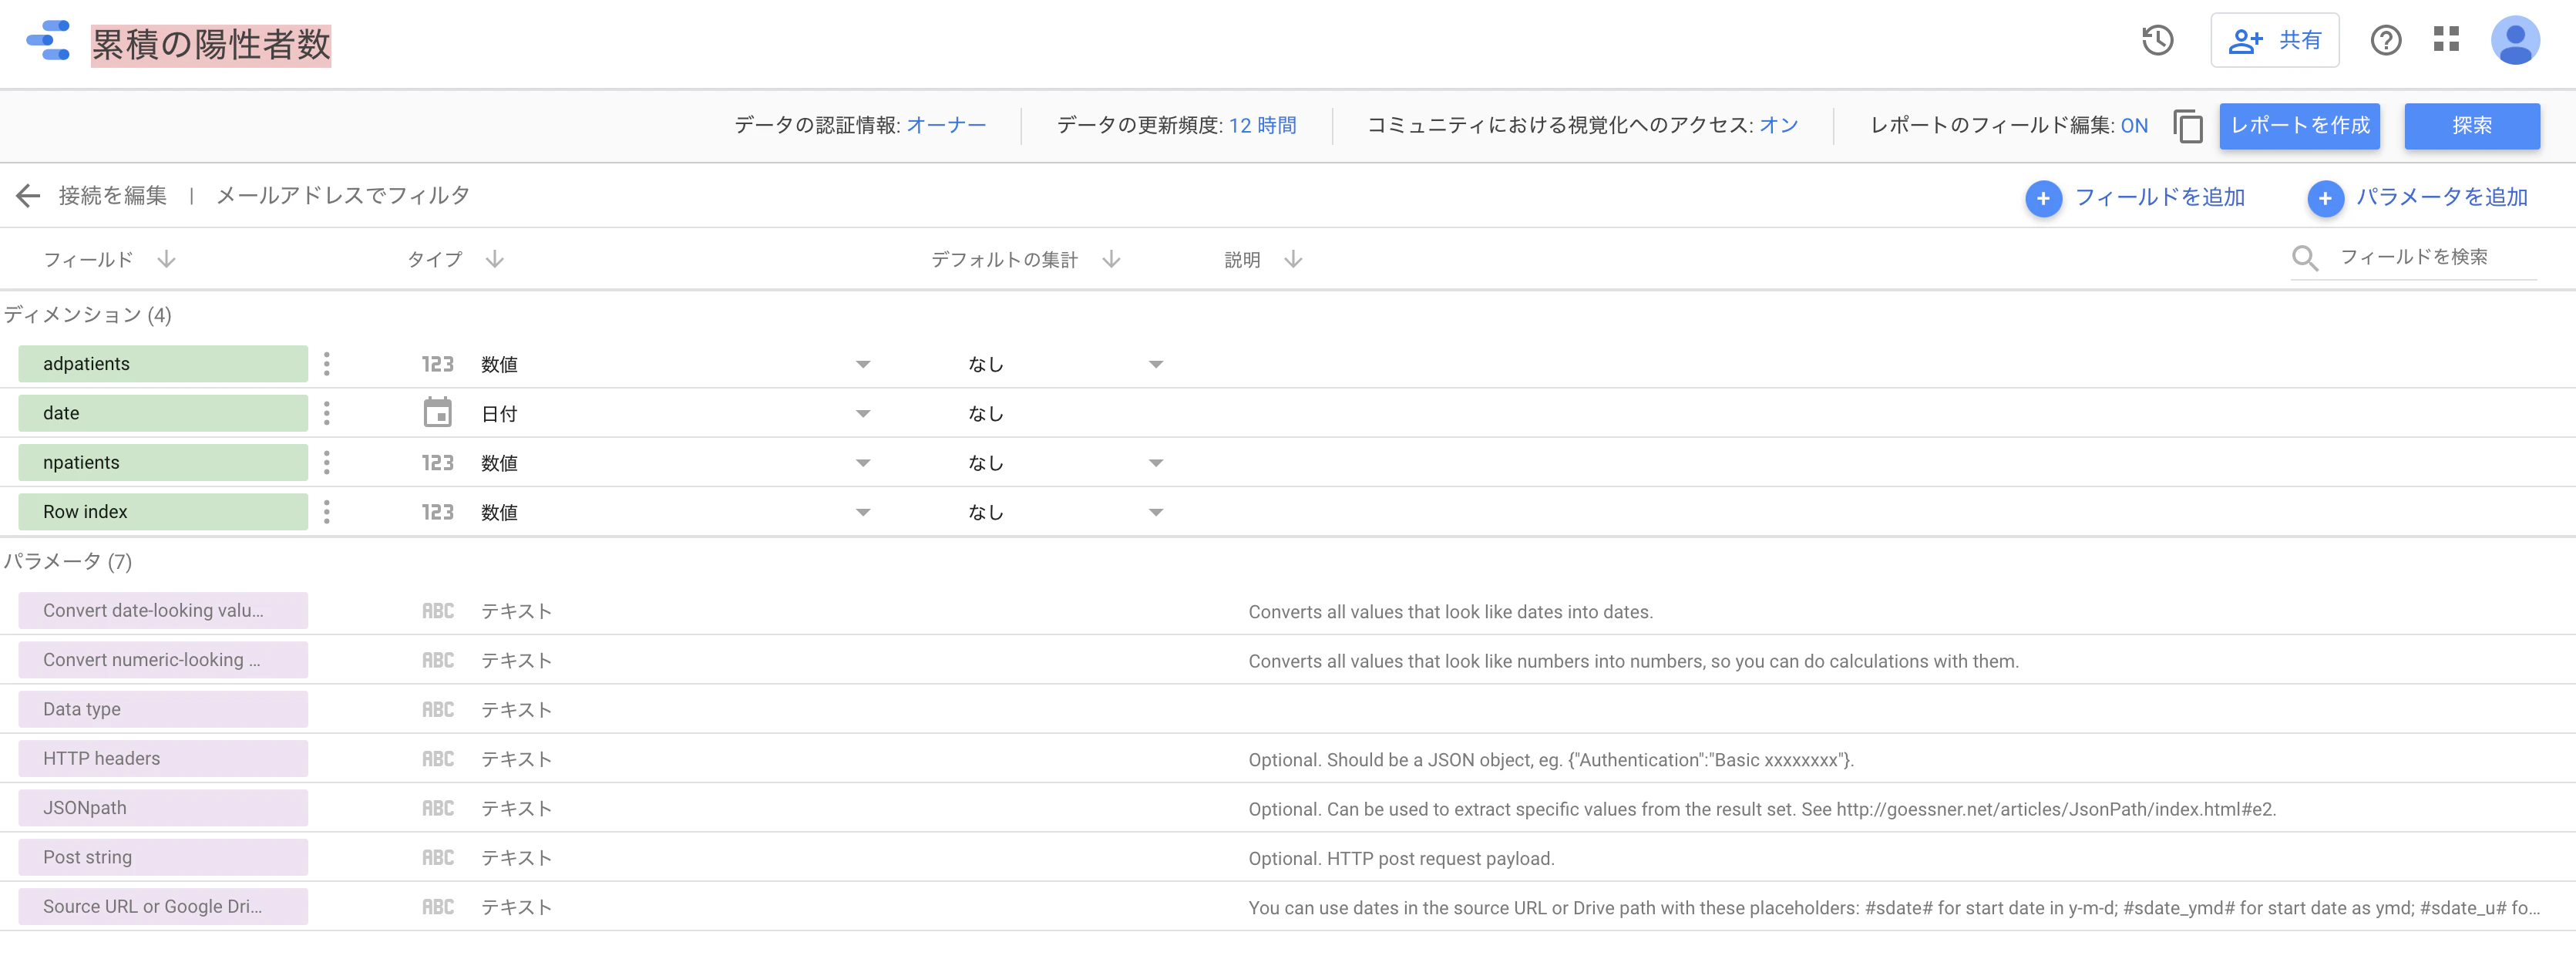This screenshot has height=959, width=2576.
Task: Click the レポートを作成 button
Action: 2299,126
